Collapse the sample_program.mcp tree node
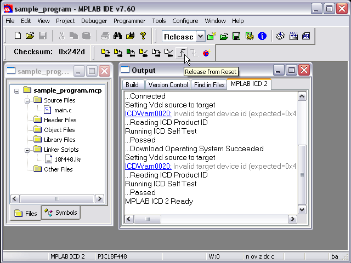351x263 pixels. (x=16, y=91)
